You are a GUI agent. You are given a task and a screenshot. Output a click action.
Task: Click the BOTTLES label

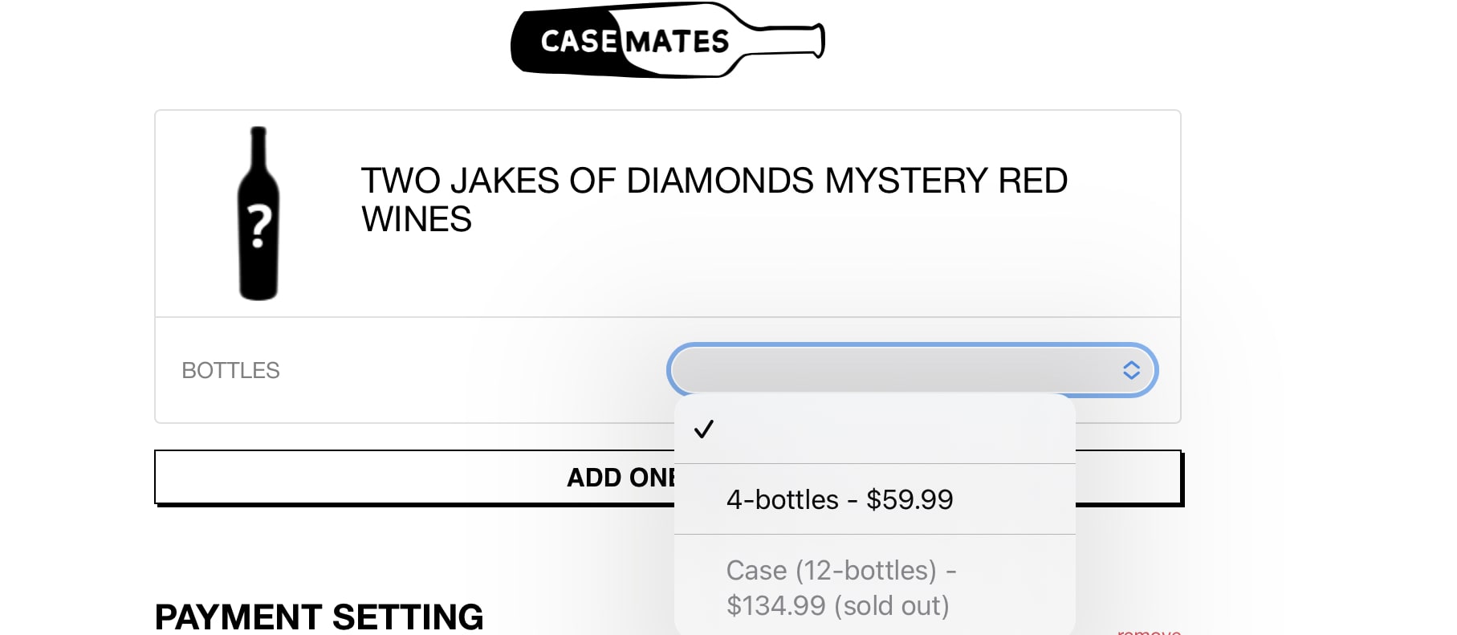[230, 370]
